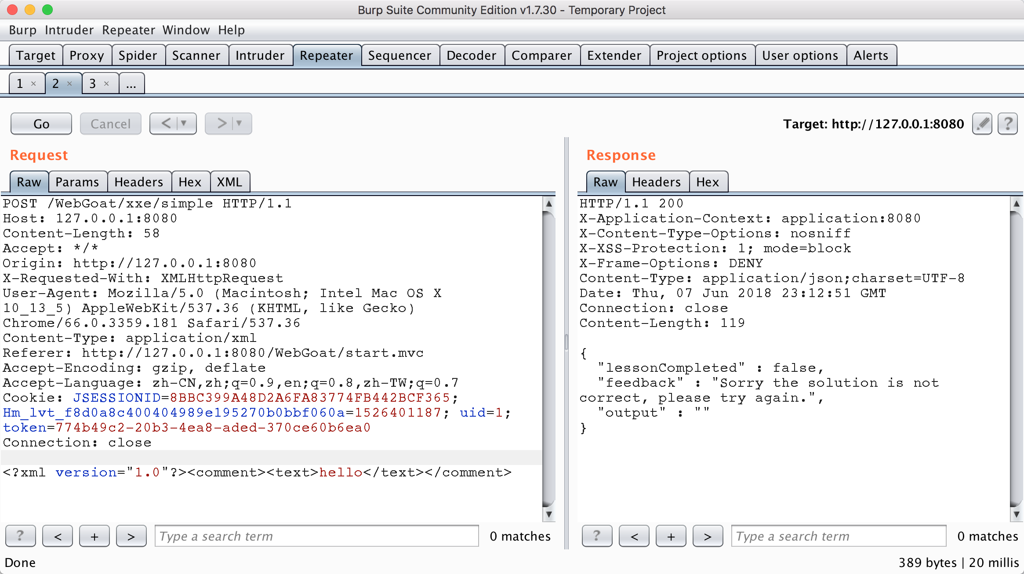This screenshot has height=574, width=1024.
Task: Open response search help button
Action: [597, 536]
